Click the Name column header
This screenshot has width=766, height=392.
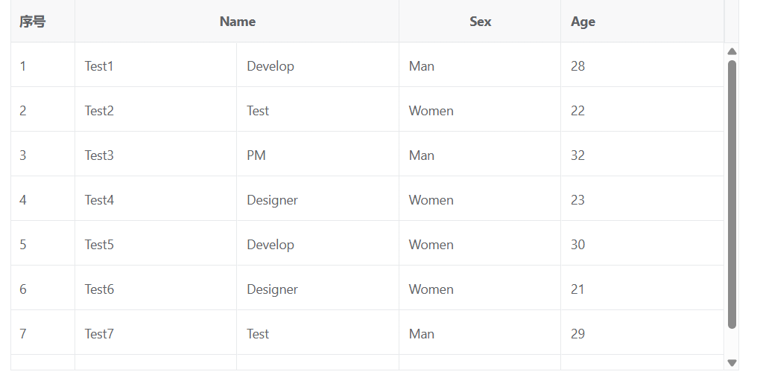point(237,22)
